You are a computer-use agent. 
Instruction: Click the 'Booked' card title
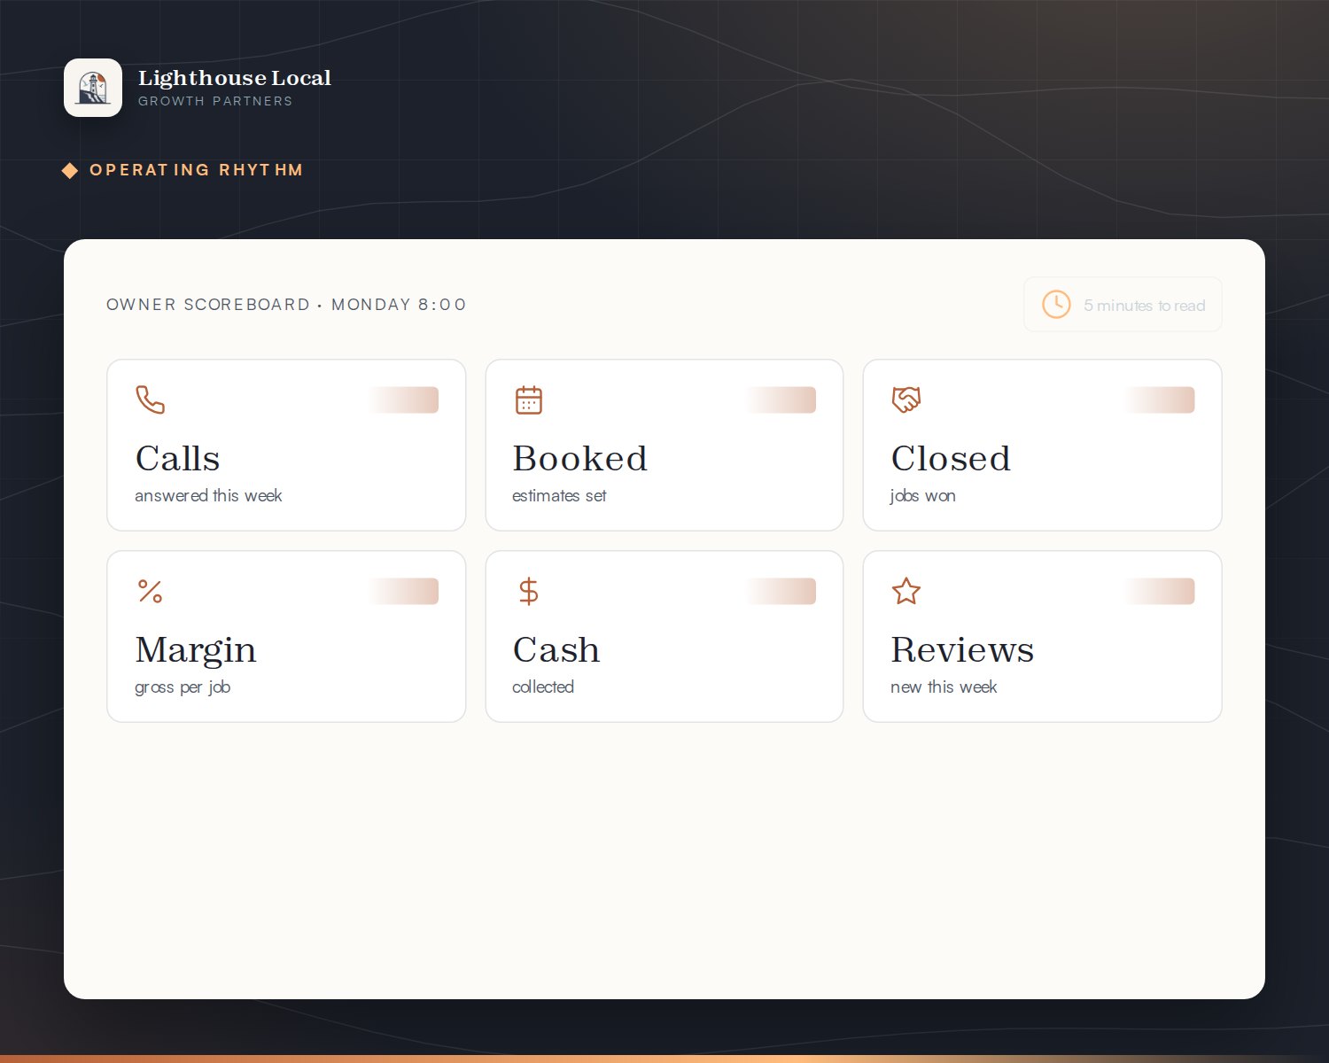580,459
